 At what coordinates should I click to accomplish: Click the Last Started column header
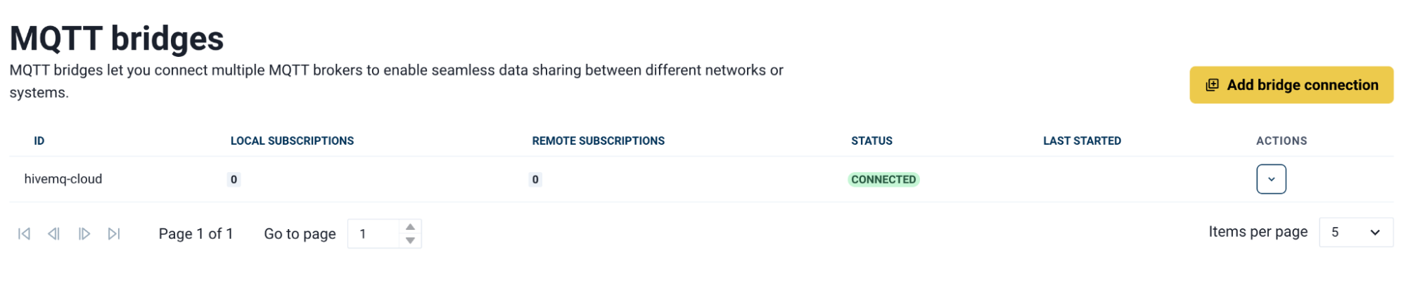(x=1081, y=141)
